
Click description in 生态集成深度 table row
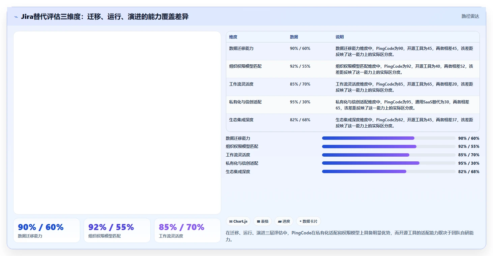click(404, 123)
